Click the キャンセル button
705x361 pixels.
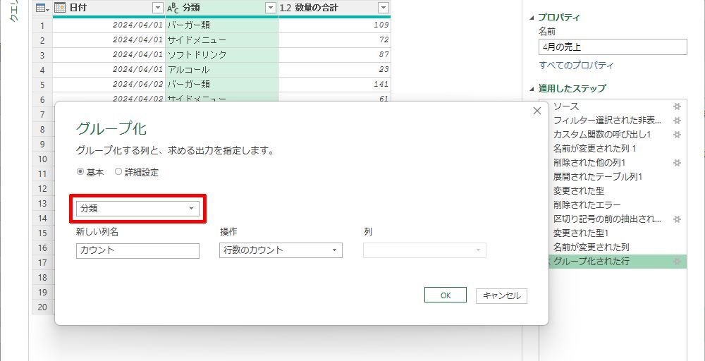[x=501, y=295]
